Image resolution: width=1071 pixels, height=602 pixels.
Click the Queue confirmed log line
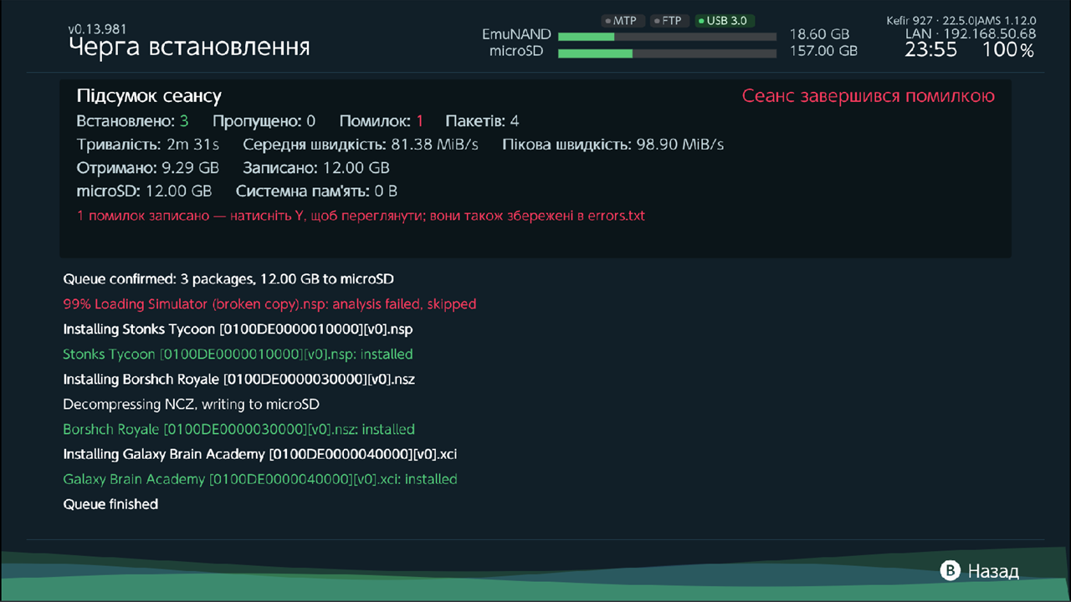pos(228,278)
